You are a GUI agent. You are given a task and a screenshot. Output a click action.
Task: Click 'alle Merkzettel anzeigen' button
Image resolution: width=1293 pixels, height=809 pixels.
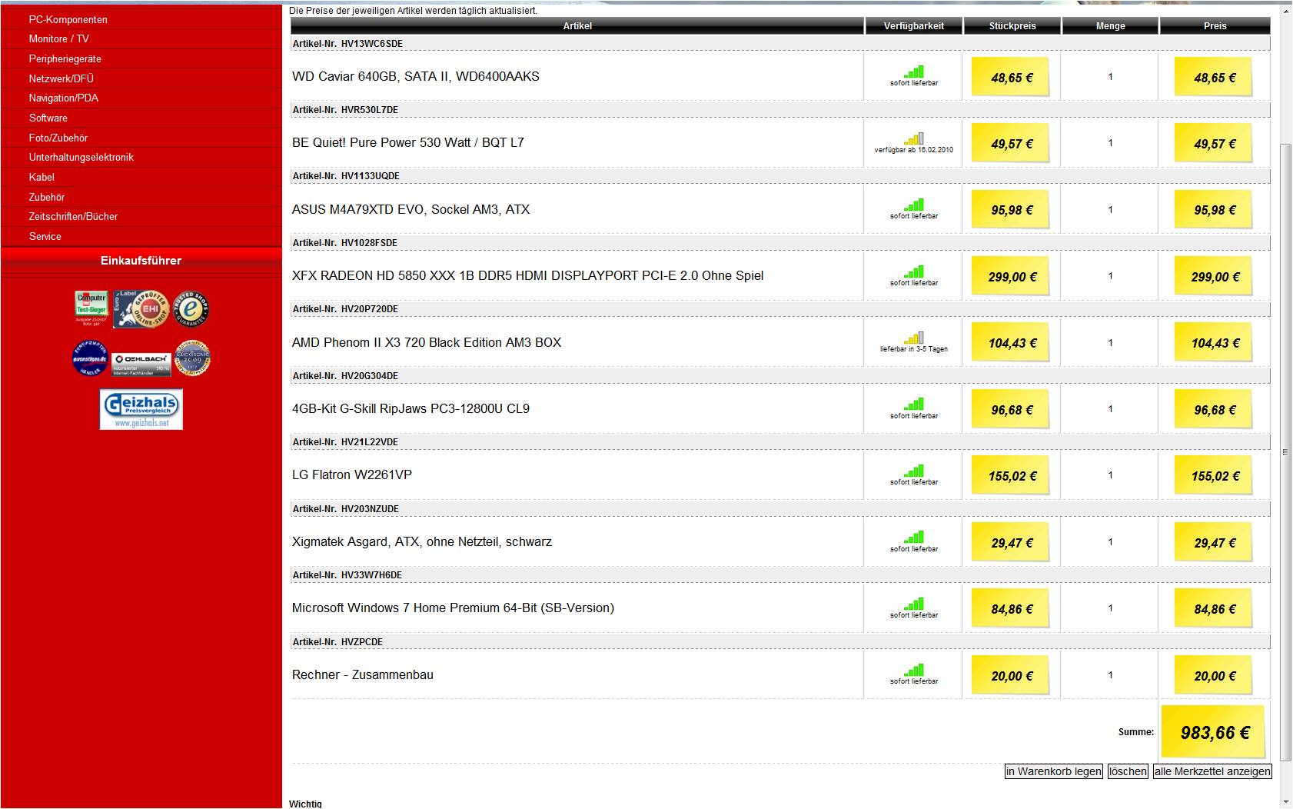1212,771
